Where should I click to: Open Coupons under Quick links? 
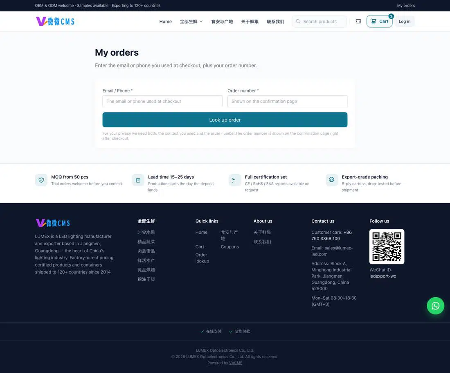pyautogui.click(x=229, y=246)
